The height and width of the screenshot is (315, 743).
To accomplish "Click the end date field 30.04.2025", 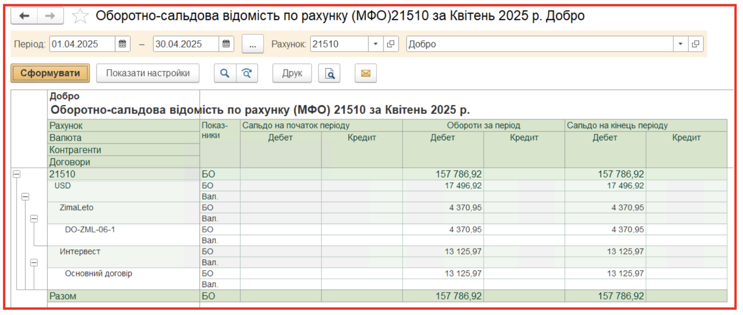I will point(186,44).
